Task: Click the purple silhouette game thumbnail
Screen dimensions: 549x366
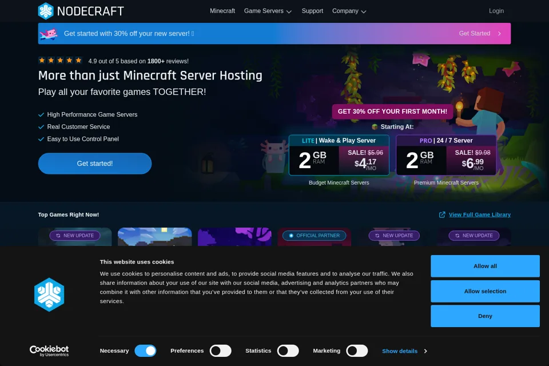Action: click(x=234, y=236)
